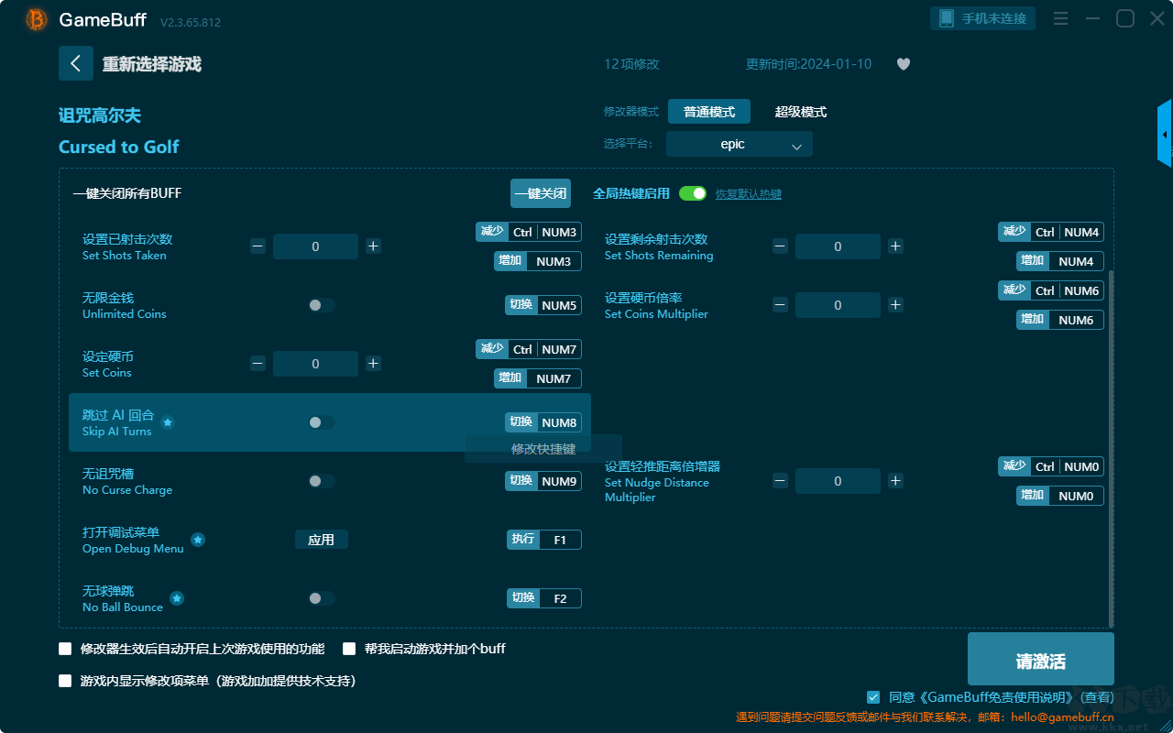
Task: Increase Set Coins value
Action: 373,364
